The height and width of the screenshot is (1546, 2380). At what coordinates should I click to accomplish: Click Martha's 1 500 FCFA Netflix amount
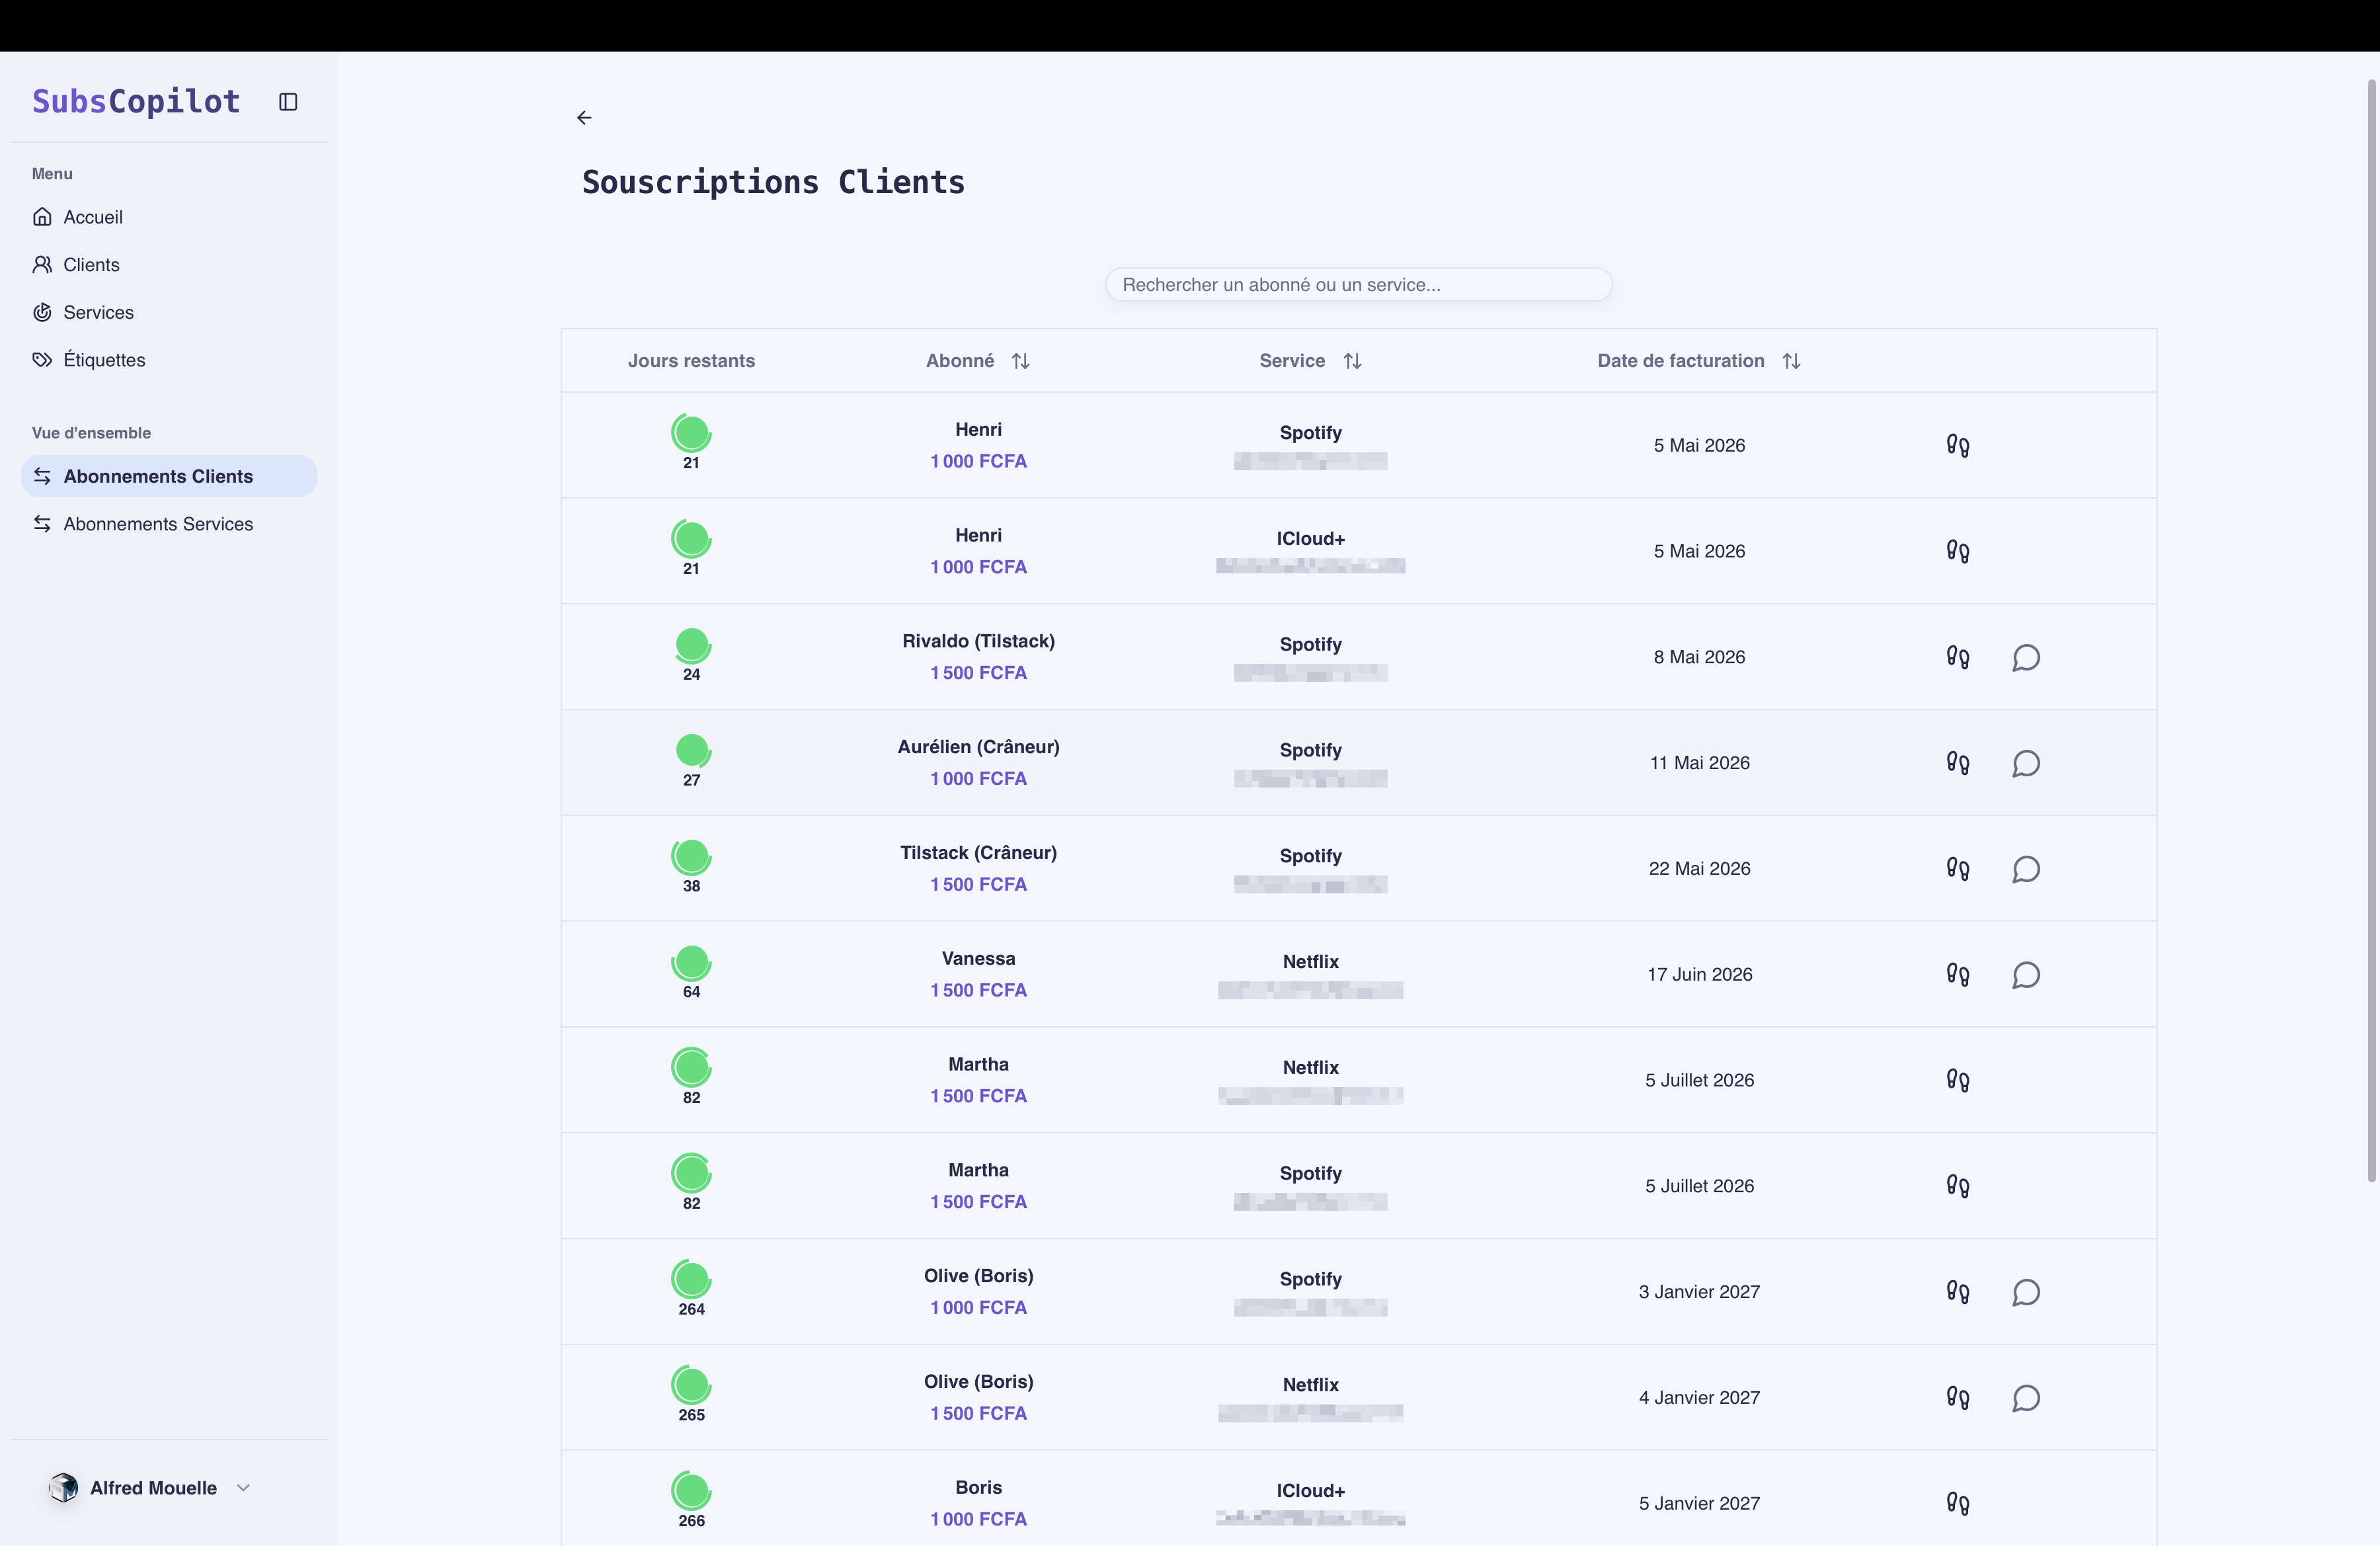(978, 1096)
